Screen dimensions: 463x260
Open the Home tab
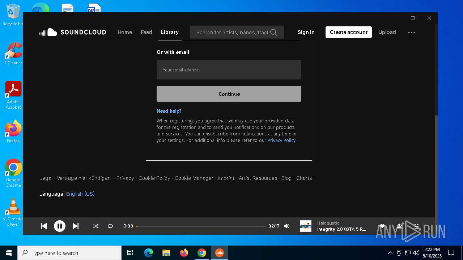click(125, 32)
